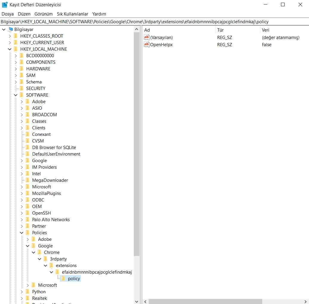Collapse the SOFTWARE key
This screenshot has width=309, height=304.
[15, 95]
